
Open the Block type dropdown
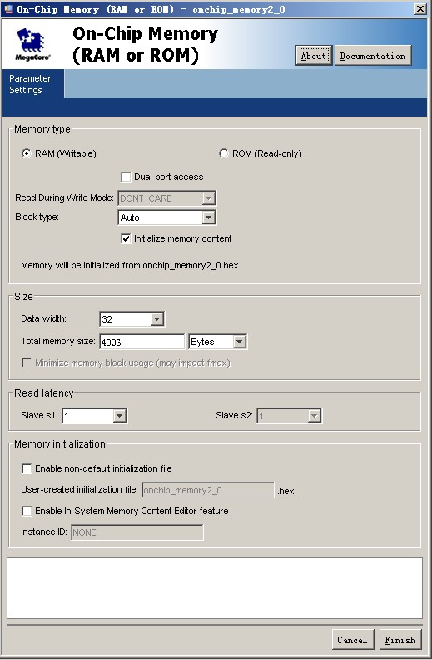[x=166, y=217]
